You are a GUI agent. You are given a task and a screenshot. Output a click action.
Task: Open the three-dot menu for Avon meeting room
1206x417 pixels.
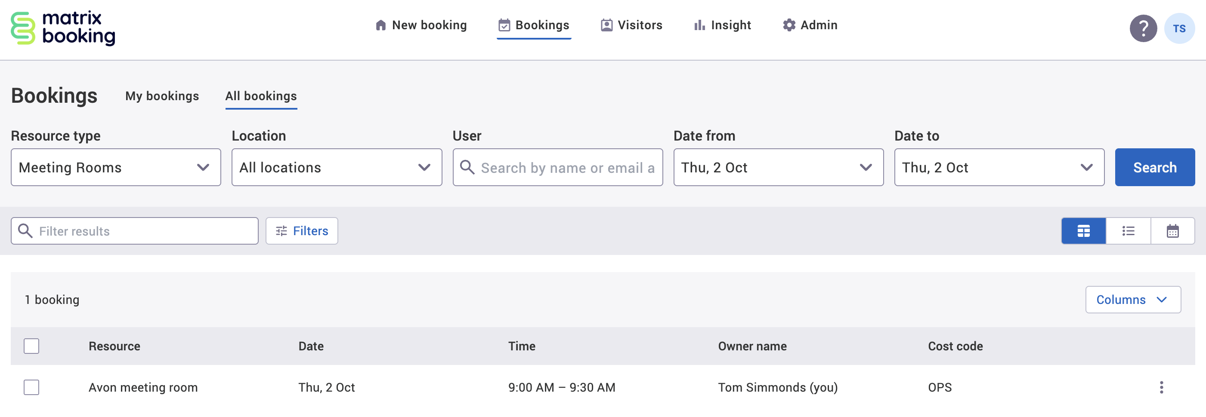pyautogui.click(x=1163, y=387)
